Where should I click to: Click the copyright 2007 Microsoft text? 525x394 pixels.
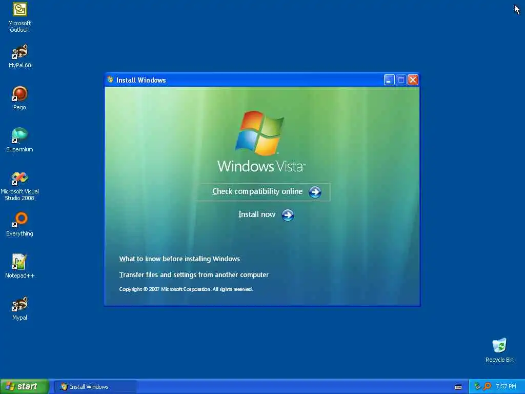click(x=186, y=289)
